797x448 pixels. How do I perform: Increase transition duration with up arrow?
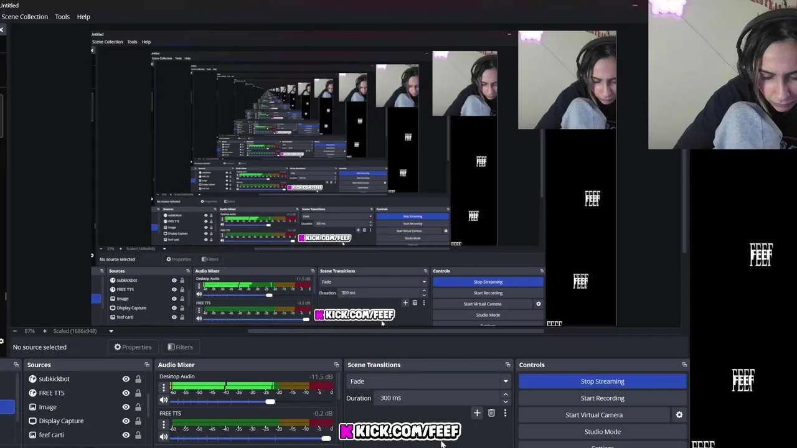506,394
